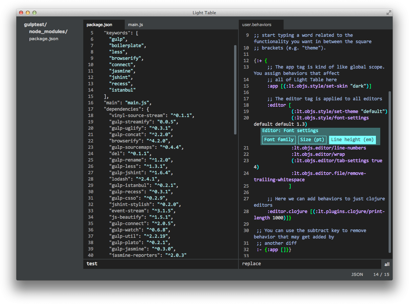Select the Size (pt) option in font settings
409x304 pixels.
coord(312,139)
